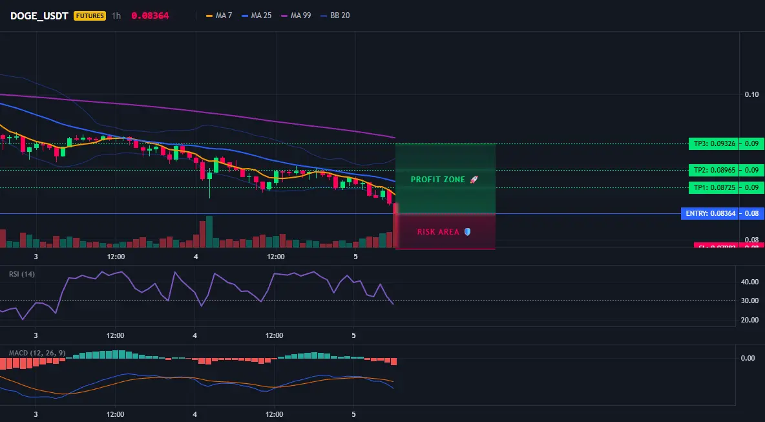Toggle the BB 20 legend item
This screenshot has height=422, width=765.
tap(335, 16)
